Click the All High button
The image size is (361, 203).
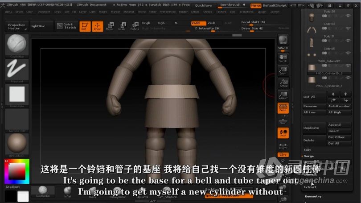click(x=339, y=112)
